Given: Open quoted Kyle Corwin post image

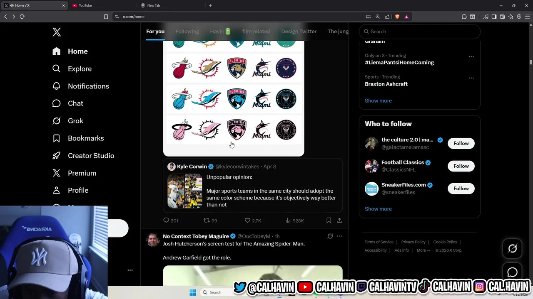Looking at the screenshot, I should pyautogui.click(x=185, y=191).
